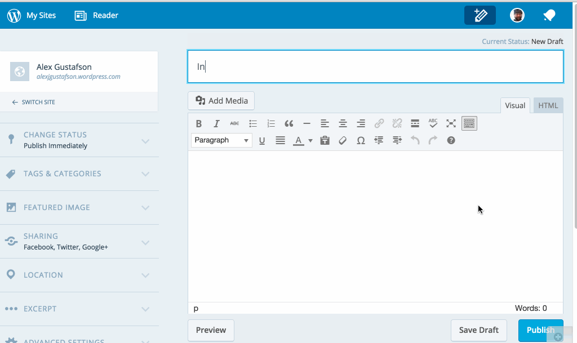Open the Paragraph format dropdown
Screen dimensions: 577x343
point(221,140)
